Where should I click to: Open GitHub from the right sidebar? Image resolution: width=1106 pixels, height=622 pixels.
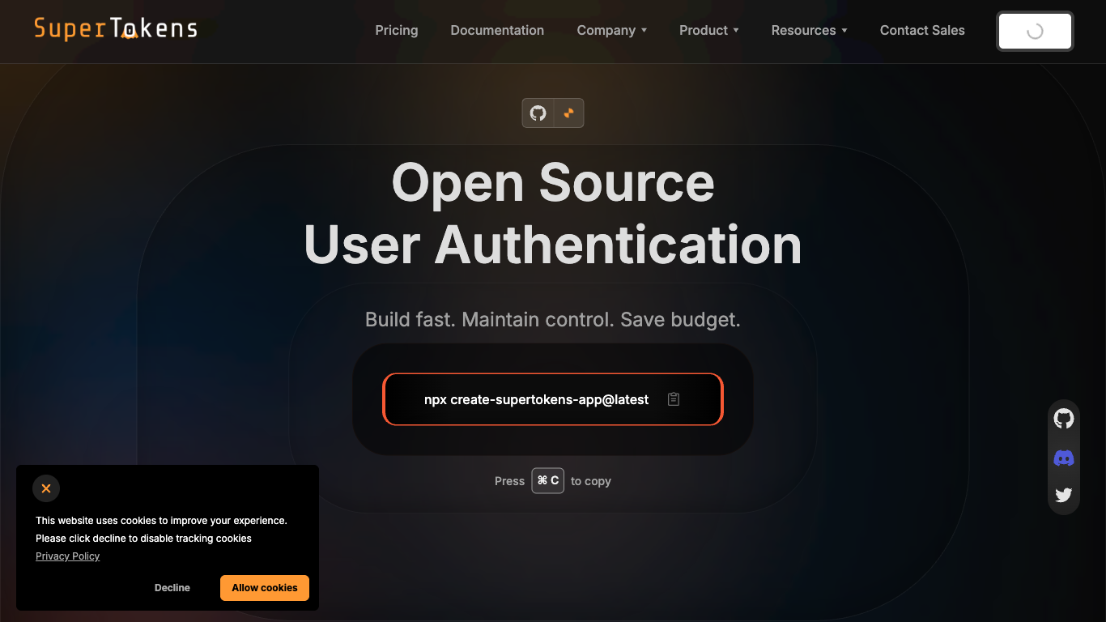[x=1064, y=419]
